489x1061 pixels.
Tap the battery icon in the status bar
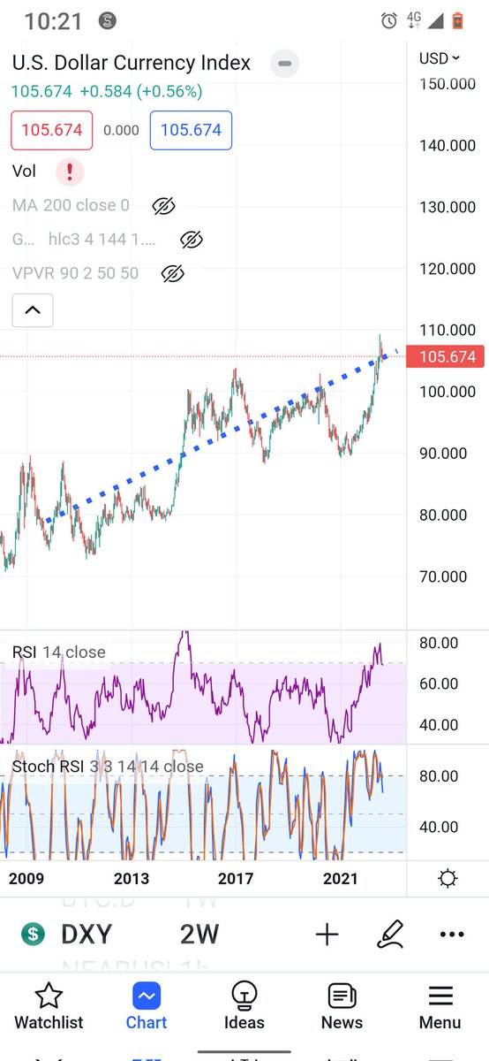(x=457, y=20)
